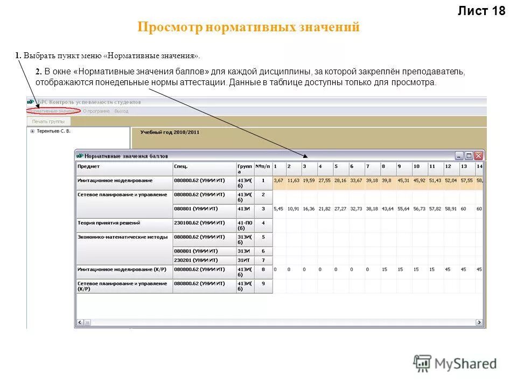Click the row number '1' cell
The image size is (517, 388).
coord(263,183)
